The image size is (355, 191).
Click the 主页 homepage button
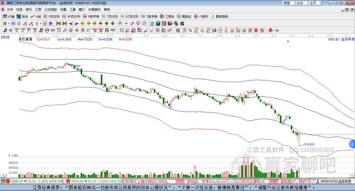[x=314, y=3]
